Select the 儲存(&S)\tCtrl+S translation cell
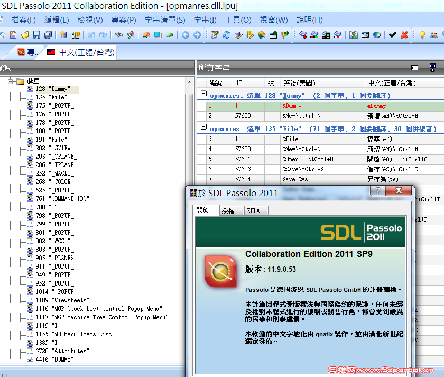The height and width of the screenshot is (377, 444). click(x=404, y=169)
